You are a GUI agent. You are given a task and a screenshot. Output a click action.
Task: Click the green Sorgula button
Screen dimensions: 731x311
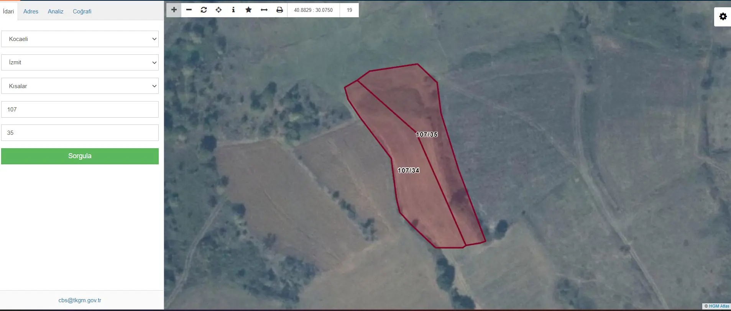click(x=80, y=156)
